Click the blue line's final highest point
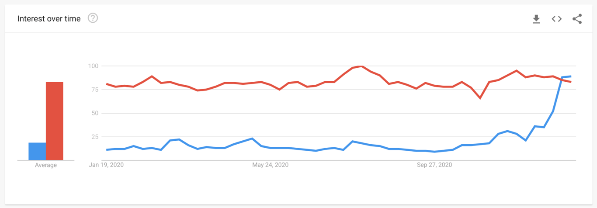The width and height of the screenshot is (597, 208). [571, 76]
